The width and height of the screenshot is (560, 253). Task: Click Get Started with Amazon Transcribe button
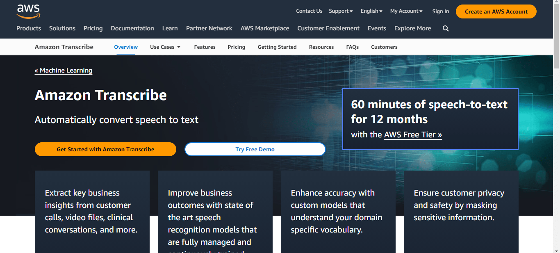105,149
